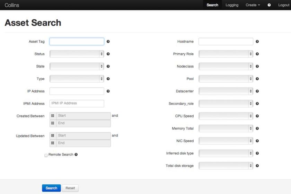The image size is (291, 194).
Task: Expand the Create menu in navbar
Action: point(253,5)
